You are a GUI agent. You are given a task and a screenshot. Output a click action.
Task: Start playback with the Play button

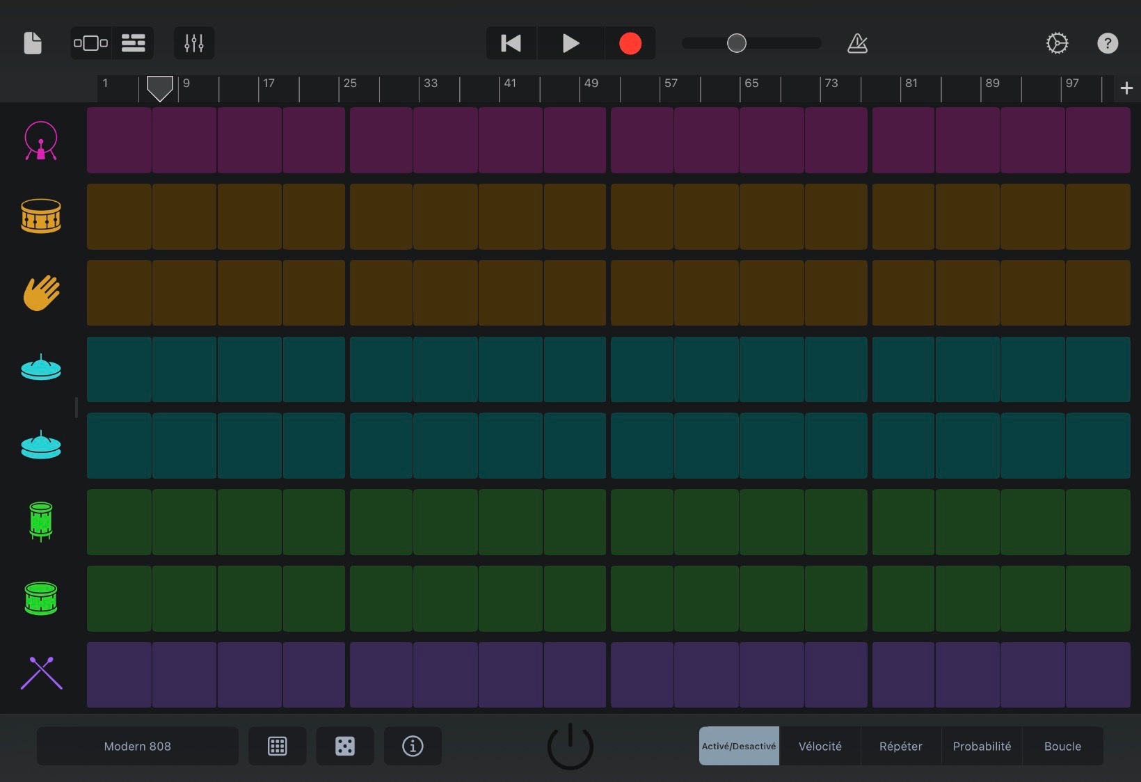(570, 43)
